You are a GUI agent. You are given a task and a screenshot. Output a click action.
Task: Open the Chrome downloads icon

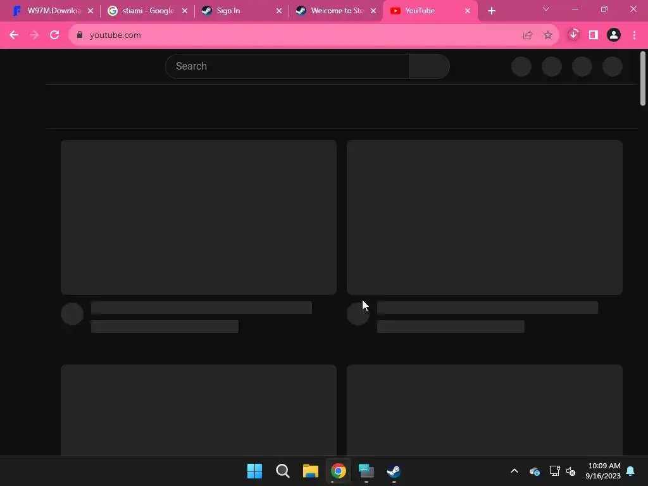pos(573,35)
